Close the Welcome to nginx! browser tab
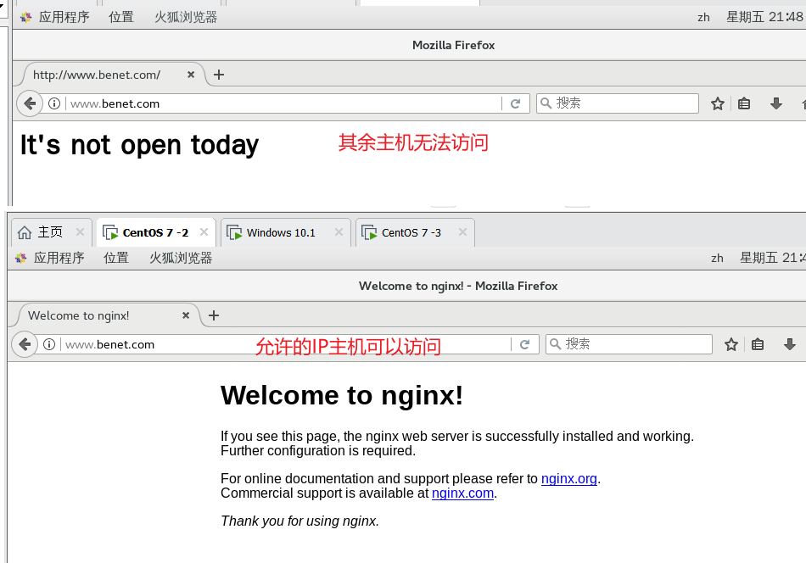 tap(186, 315)
